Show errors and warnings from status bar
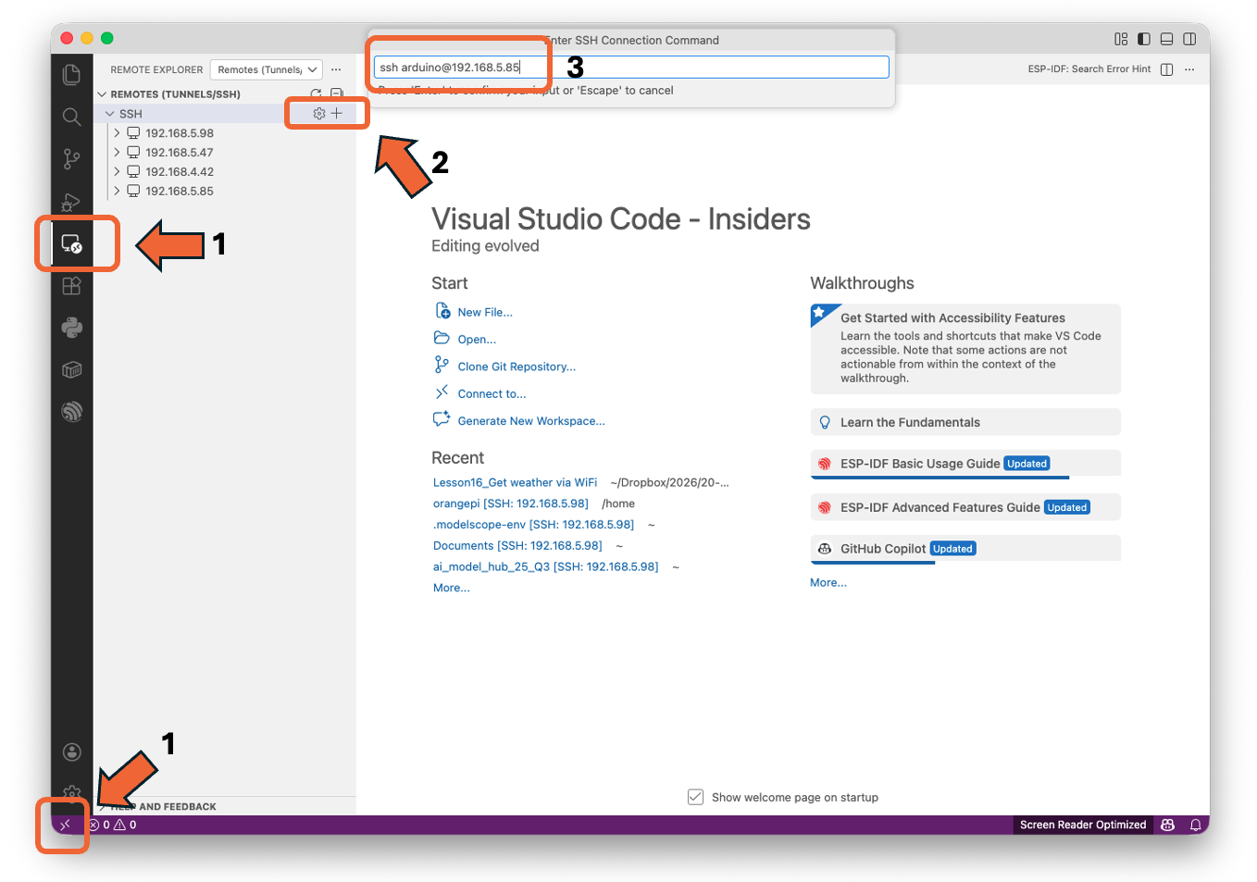 pos(113,825)
